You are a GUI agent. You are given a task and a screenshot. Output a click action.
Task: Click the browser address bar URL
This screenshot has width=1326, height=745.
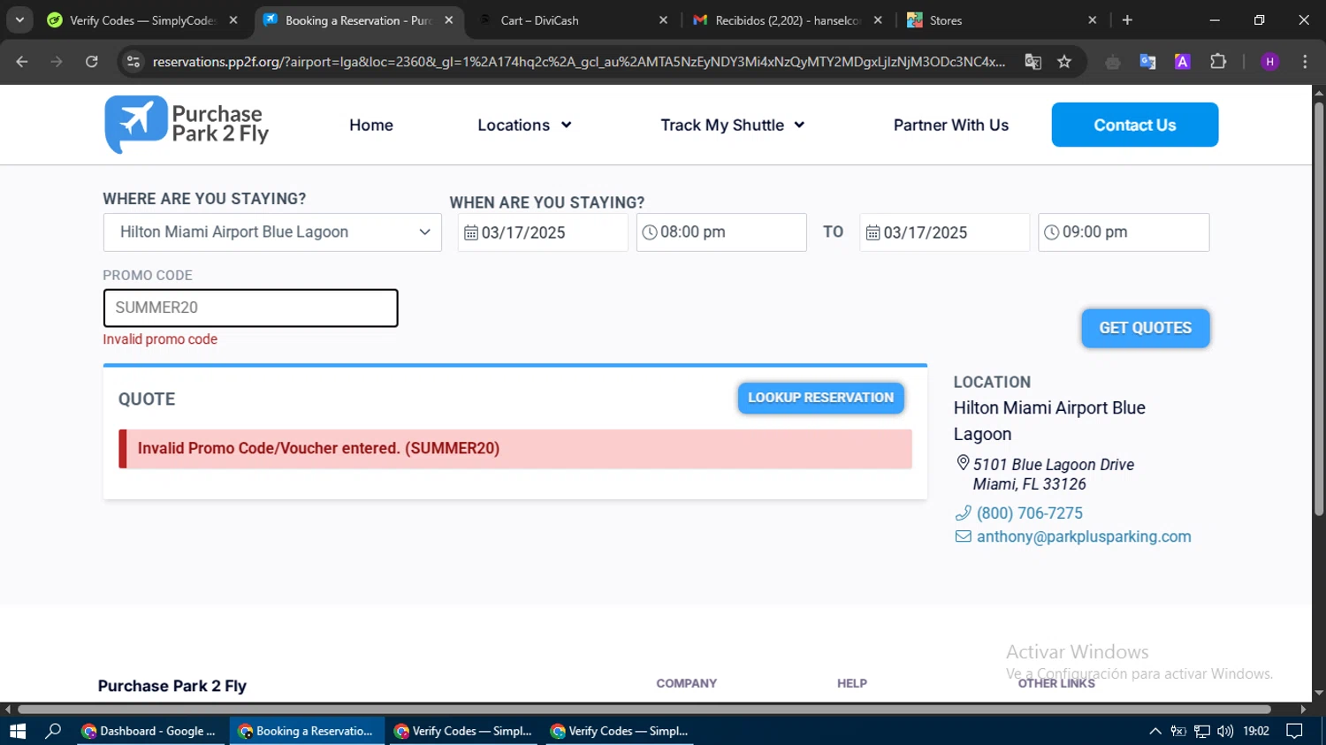click(579, 61)
